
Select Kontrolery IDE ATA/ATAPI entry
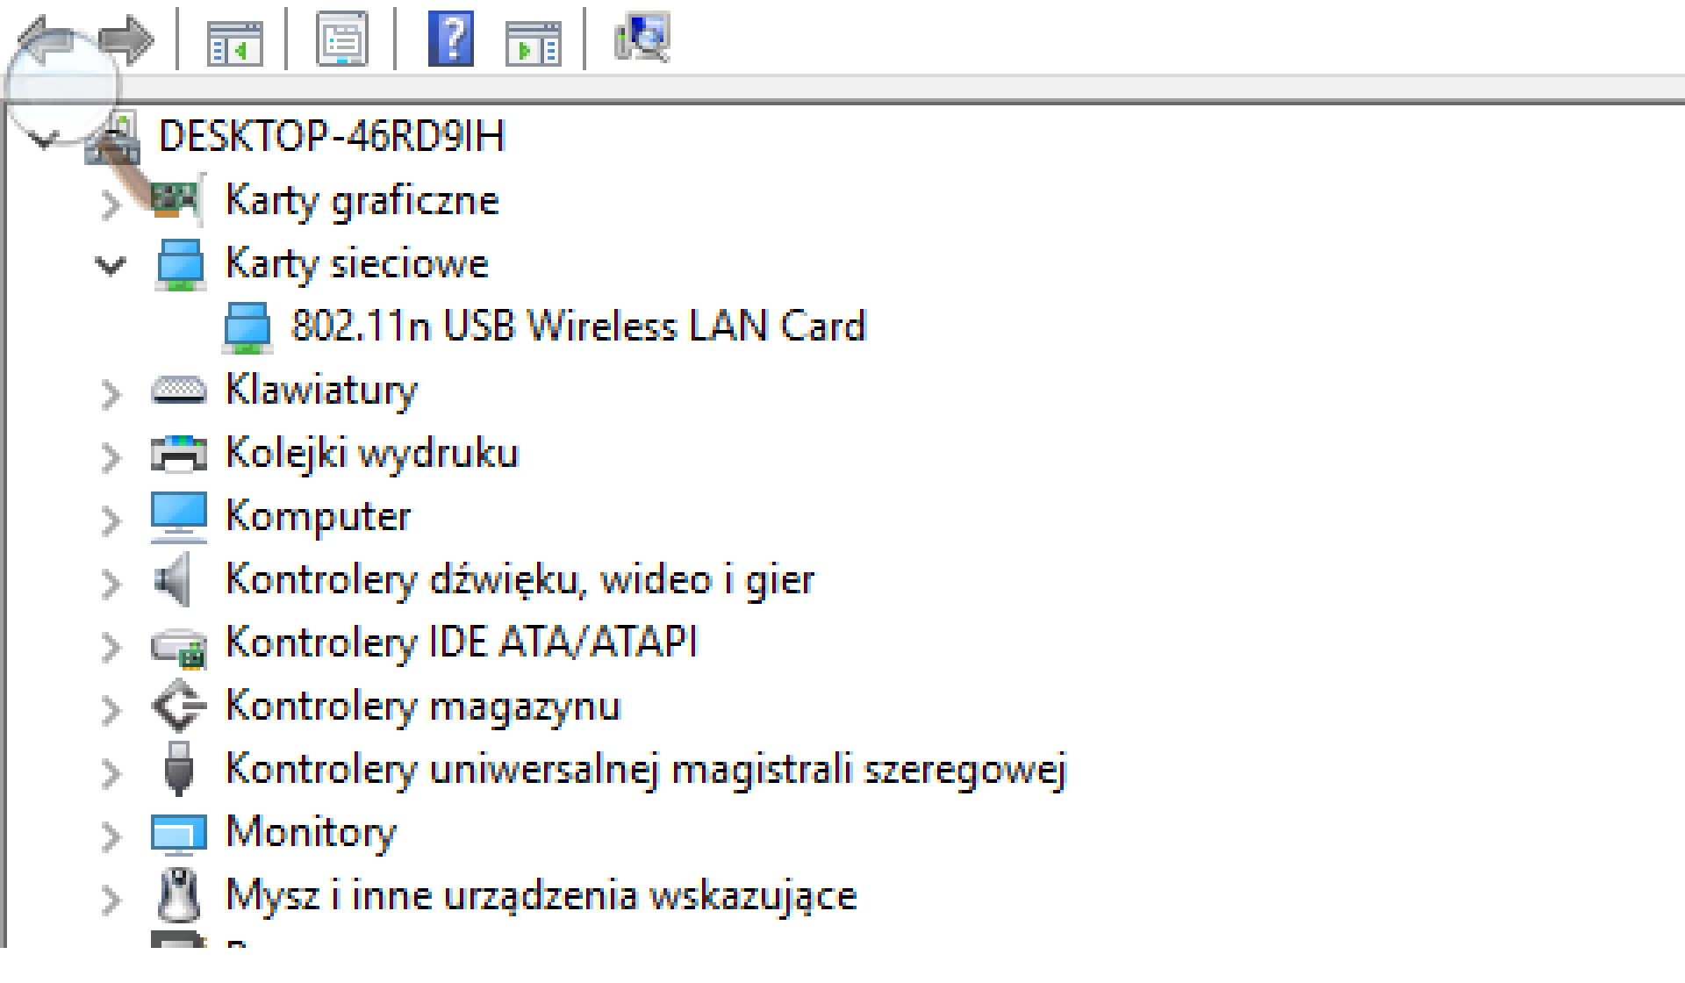[462, 642]
